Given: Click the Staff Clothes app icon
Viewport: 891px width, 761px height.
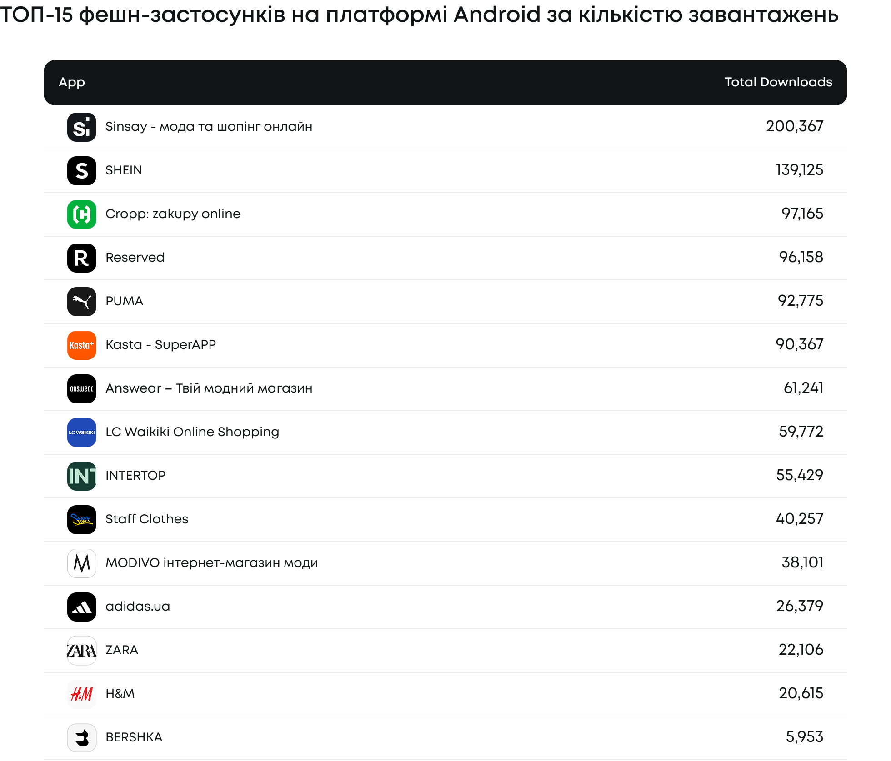Looking at the screenshot, I should pyautogui.click(x=82, y=520).
